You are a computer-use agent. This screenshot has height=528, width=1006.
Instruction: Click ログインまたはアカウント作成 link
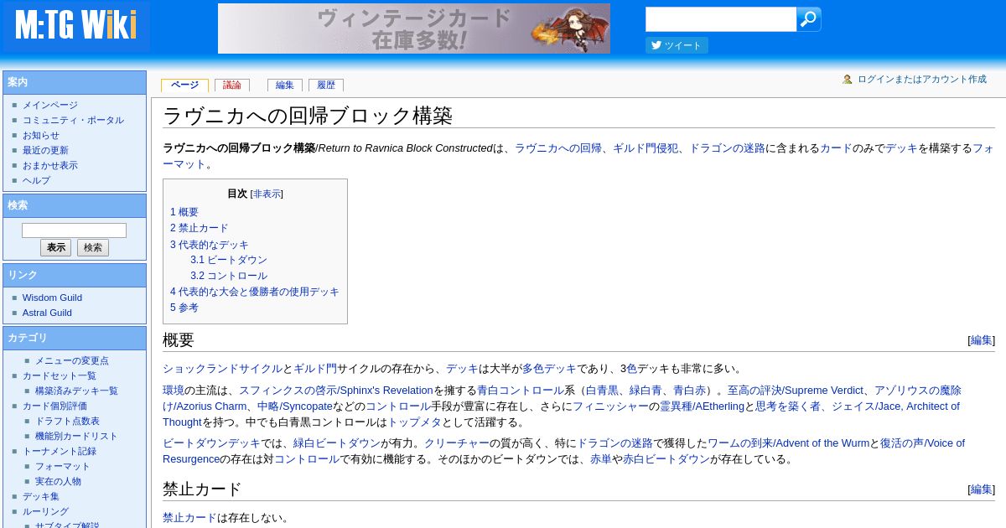click(x=921, y=80)
